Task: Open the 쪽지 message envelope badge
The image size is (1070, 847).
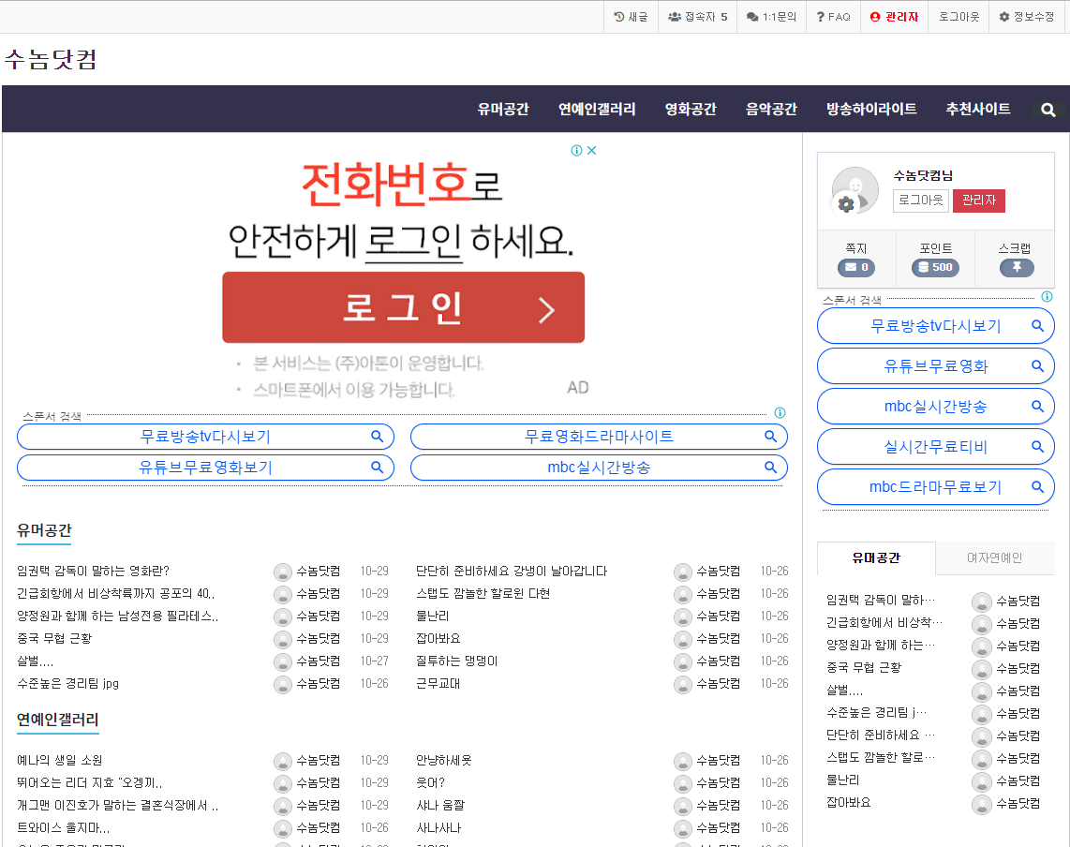Action: pos(855,268)
